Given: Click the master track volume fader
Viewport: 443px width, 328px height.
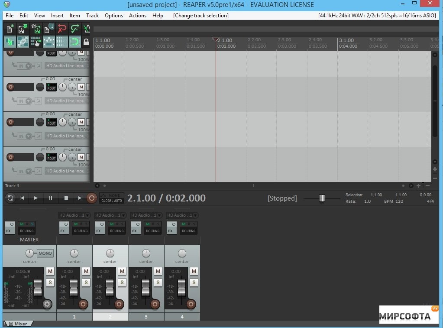Looking at the screenshot, I should [38, 288].
